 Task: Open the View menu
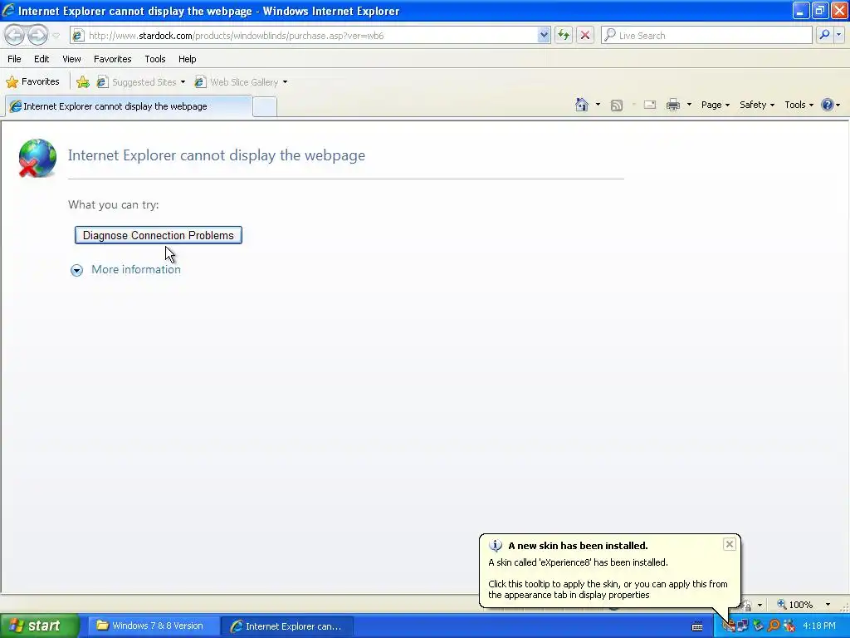(71, 59)
